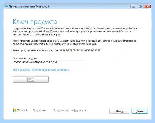Click the label 'Ввод ключа продукта'
The width and height of the screenshot is (155, 123).
tap(25, 58)
